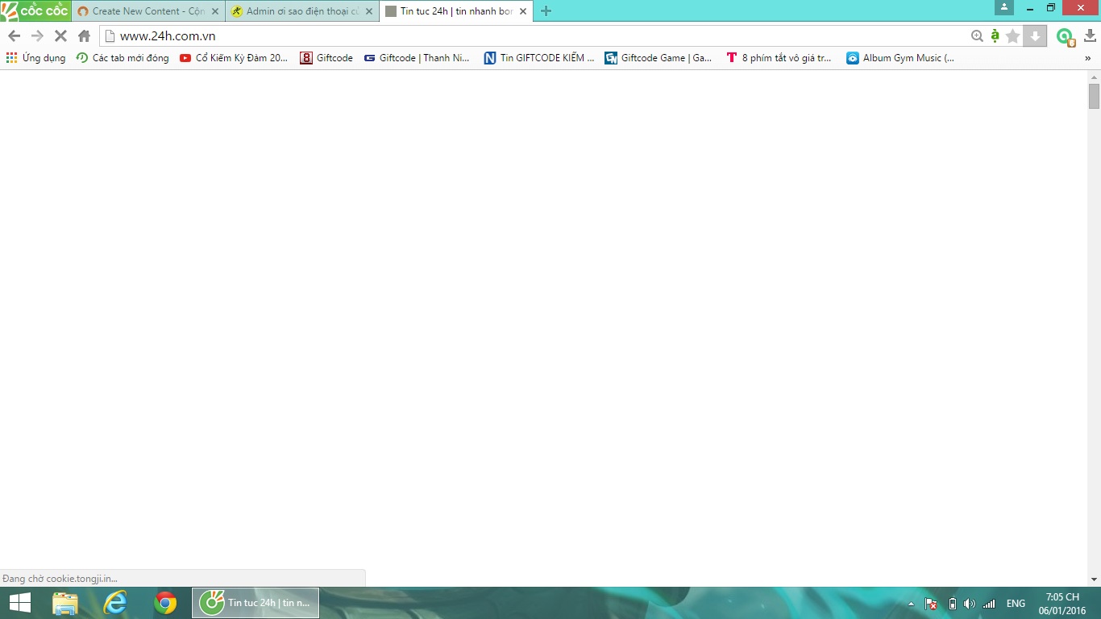Open Tin GIFTCODE KIẾM bookmark

point(539,58)
